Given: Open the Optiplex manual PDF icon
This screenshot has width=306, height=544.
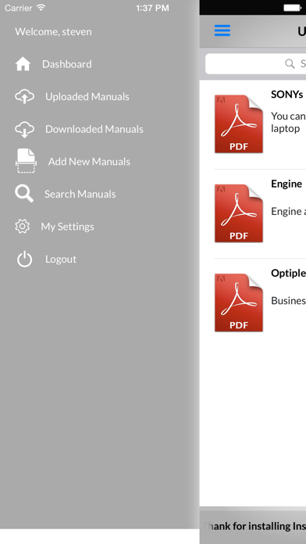Looking at the screenshot, I should pyautogui.click(x=239, y=303).
